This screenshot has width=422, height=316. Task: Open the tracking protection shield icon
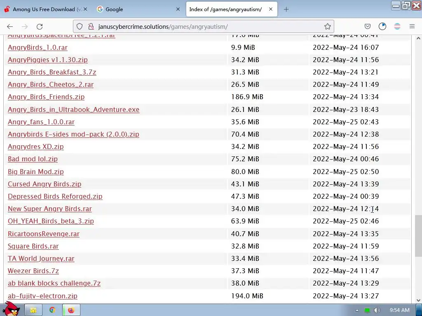click(80, 26)
